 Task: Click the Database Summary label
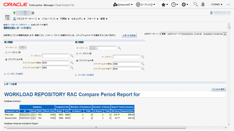pyautogui.click(x=12, y=101)
